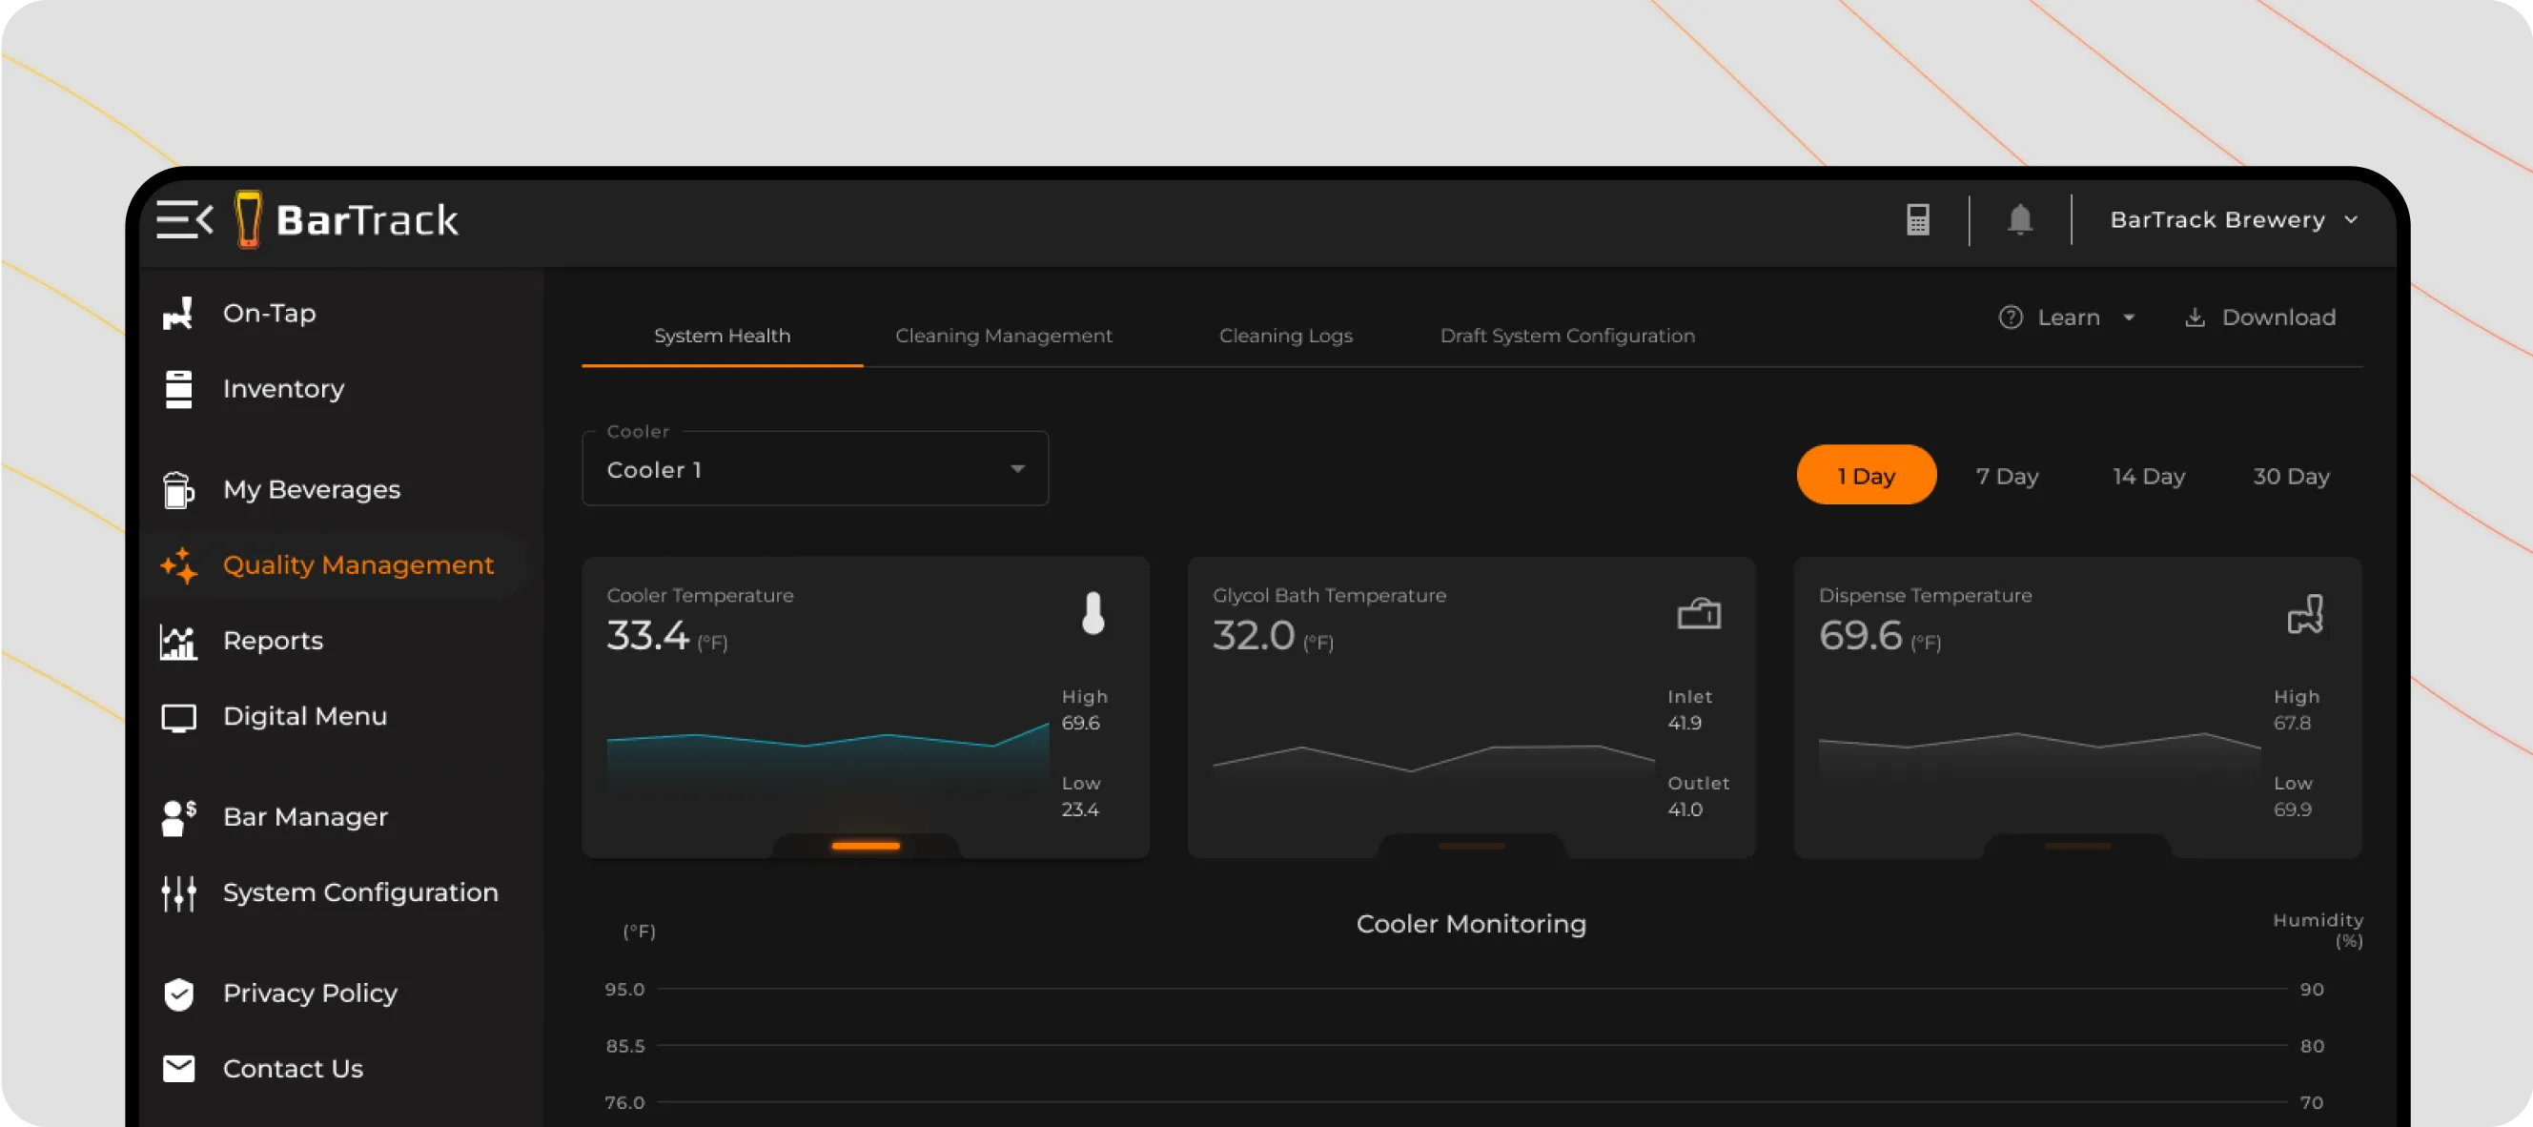
Task: Click the Inventory keg icon
Action: pyautogui.click(x=178, y=389)
